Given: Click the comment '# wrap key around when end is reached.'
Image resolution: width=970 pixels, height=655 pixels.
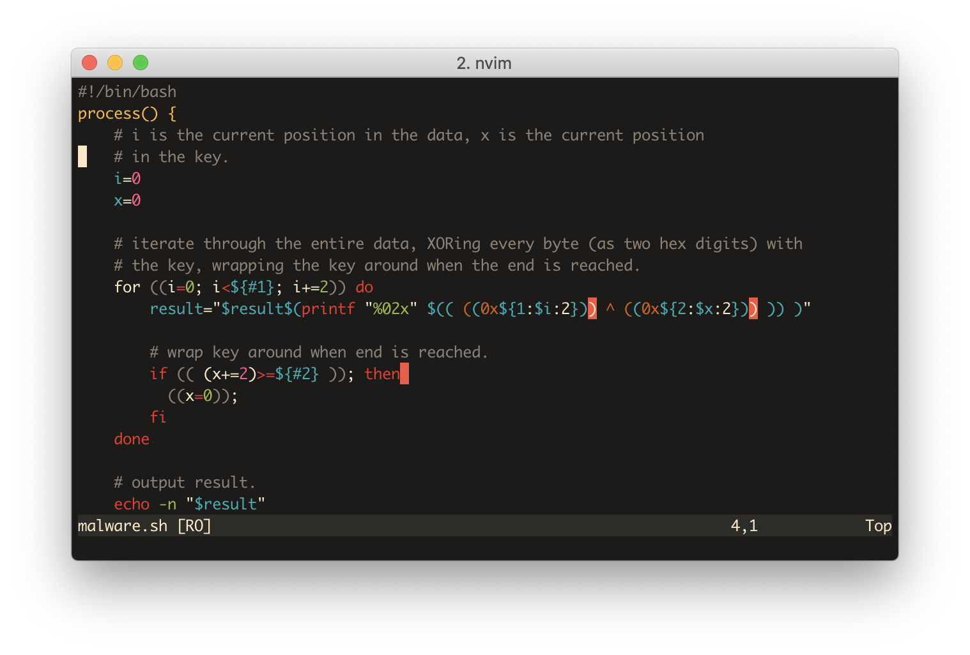Looking at the screenshot, I should coord(319,352).
